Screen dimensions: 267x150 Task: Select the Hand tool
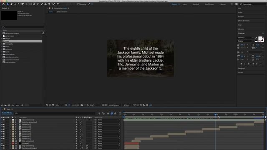pos(11,4)
